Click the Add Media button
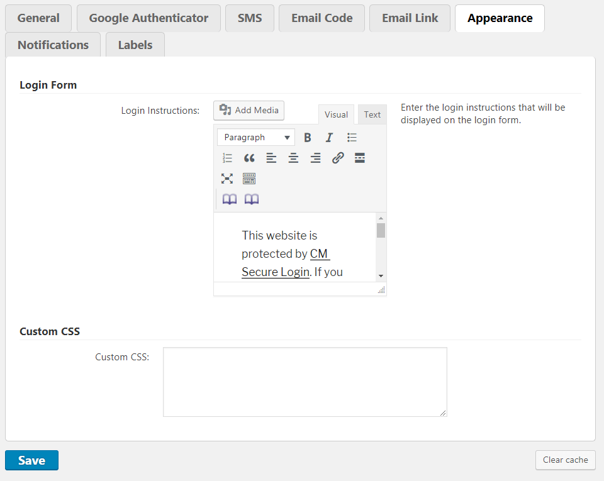This screenshot has width=604, height=481. 249,110
